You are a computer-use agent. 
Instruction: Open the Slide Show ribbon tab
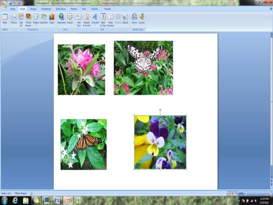pos(61,9)
